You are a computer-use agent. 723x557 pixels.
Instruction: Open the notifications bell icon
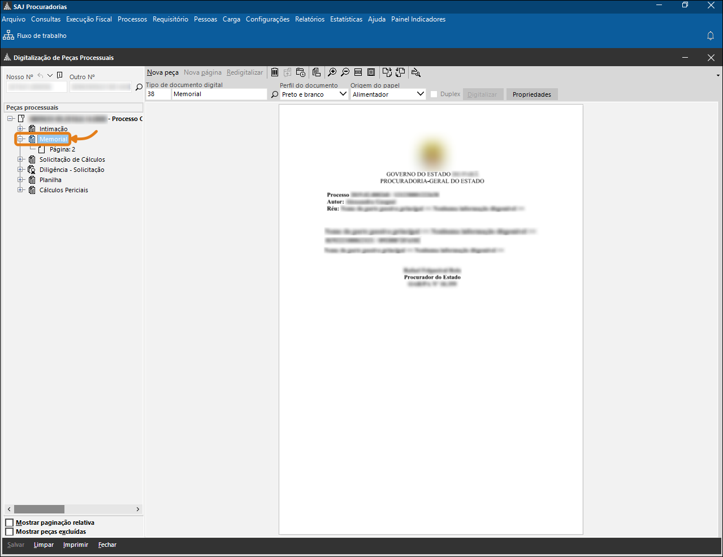click(x=711, y=36)
